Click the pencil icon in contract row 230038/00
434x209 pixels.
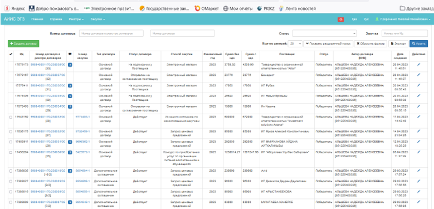(x=418, y=64)
